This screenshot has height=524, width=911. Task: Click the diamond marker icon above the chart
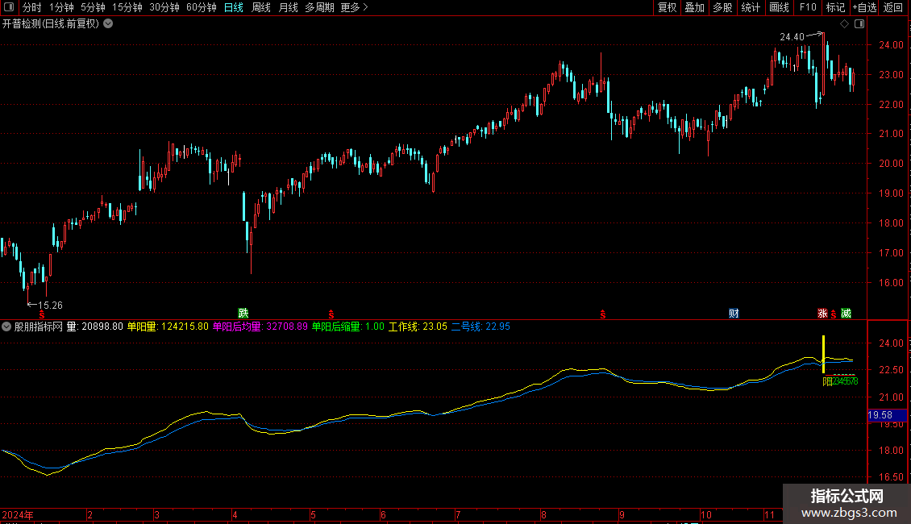tap(845, 24)
